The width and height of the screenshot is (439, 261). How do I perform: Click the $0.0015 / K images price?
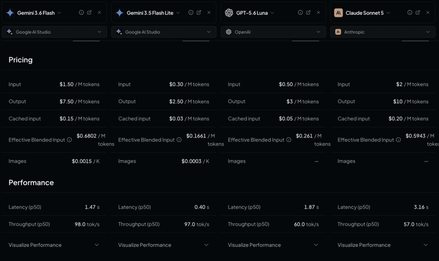[86, 161]
